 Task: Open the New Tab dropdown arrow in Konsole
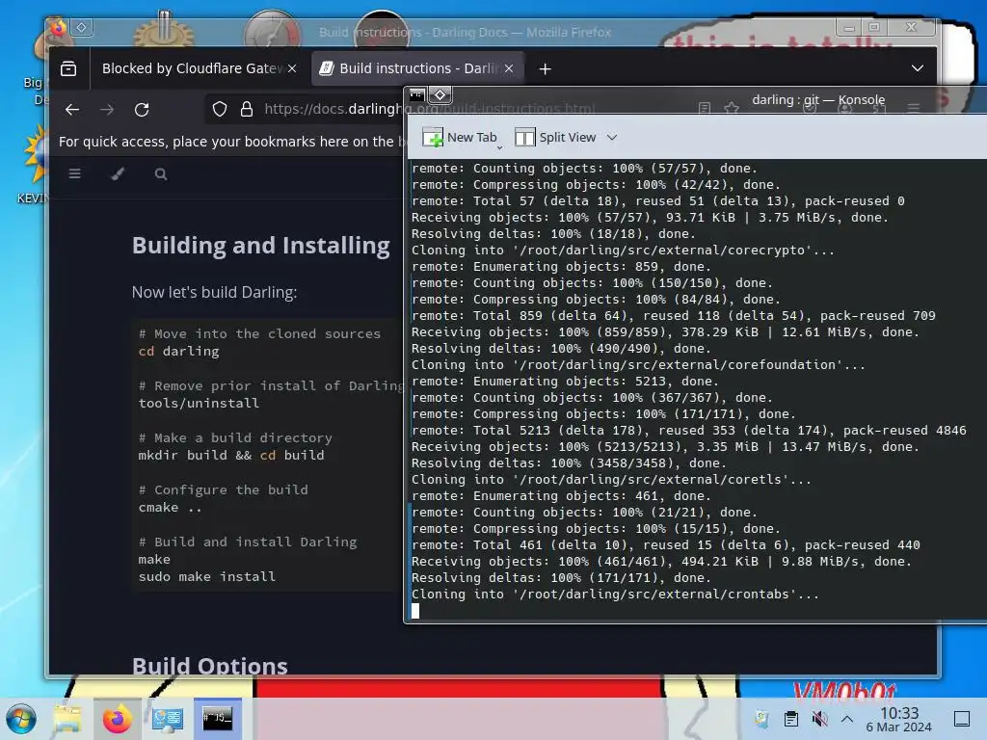(500, 146)
